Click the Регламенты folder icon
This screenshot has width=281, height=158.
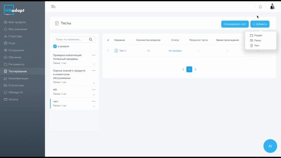click(6, 65)
